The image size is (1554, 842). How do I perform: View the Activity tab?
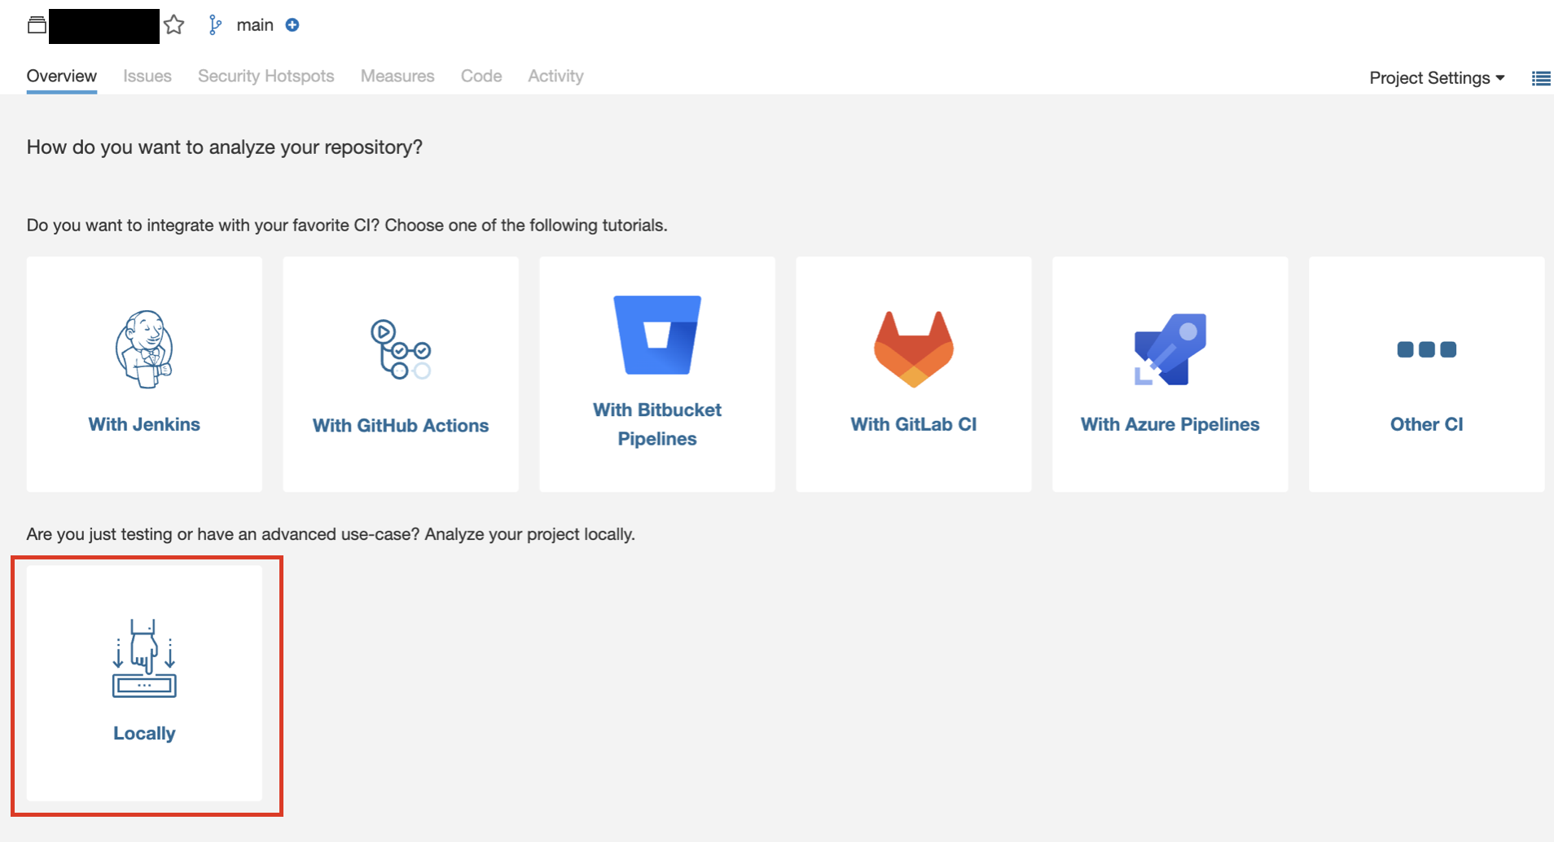pos(555,76)
